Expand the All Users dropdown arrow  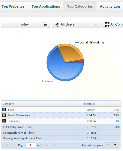click(x=96, y=24)
